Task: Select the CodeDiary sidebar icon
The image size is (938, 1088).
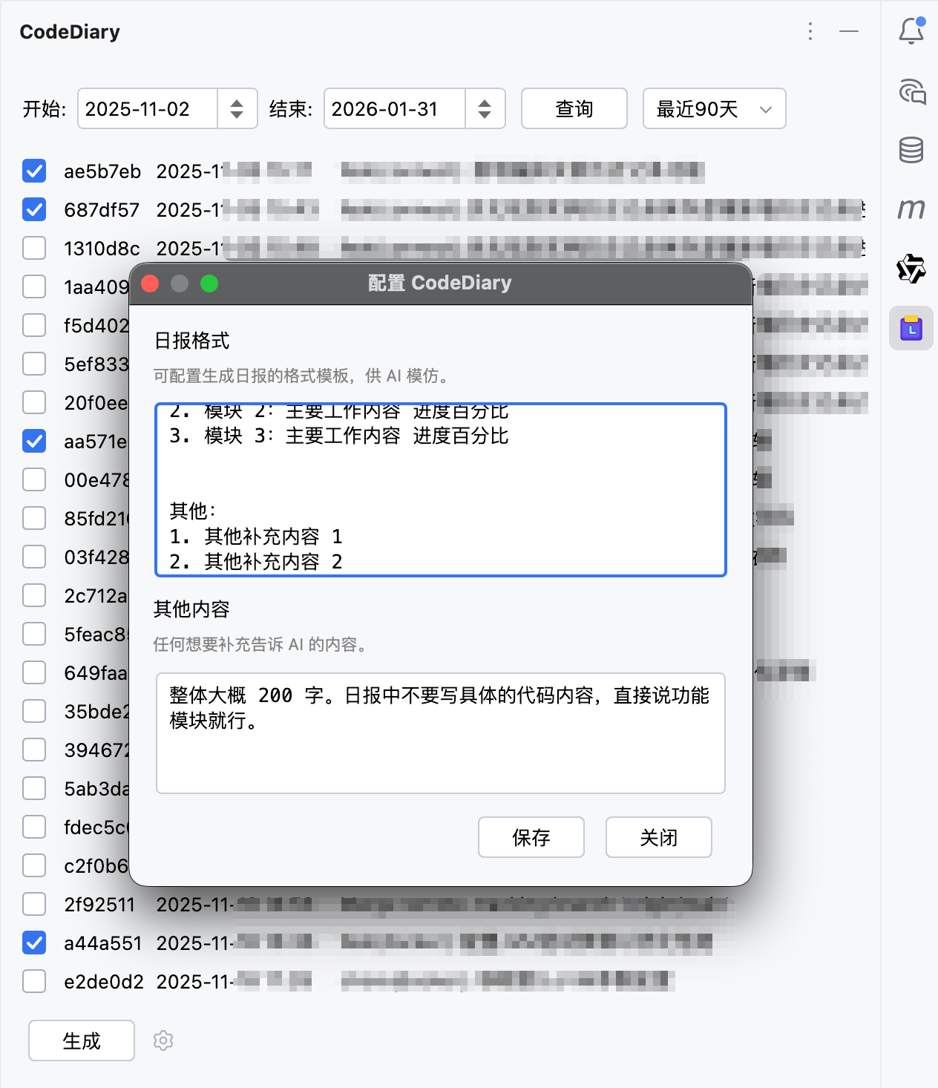Action: pyautogui.click(x=911, y=328)
